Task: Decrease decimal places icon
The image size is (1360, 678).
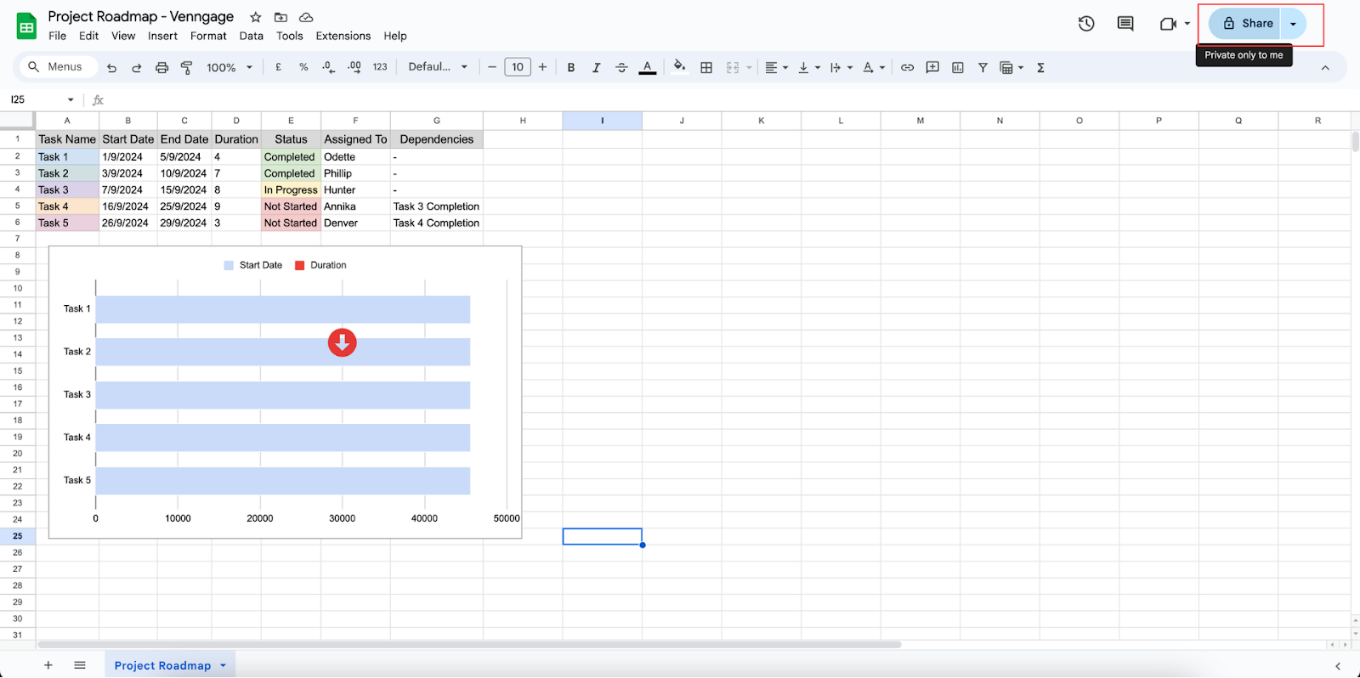Action: (329, 67)
